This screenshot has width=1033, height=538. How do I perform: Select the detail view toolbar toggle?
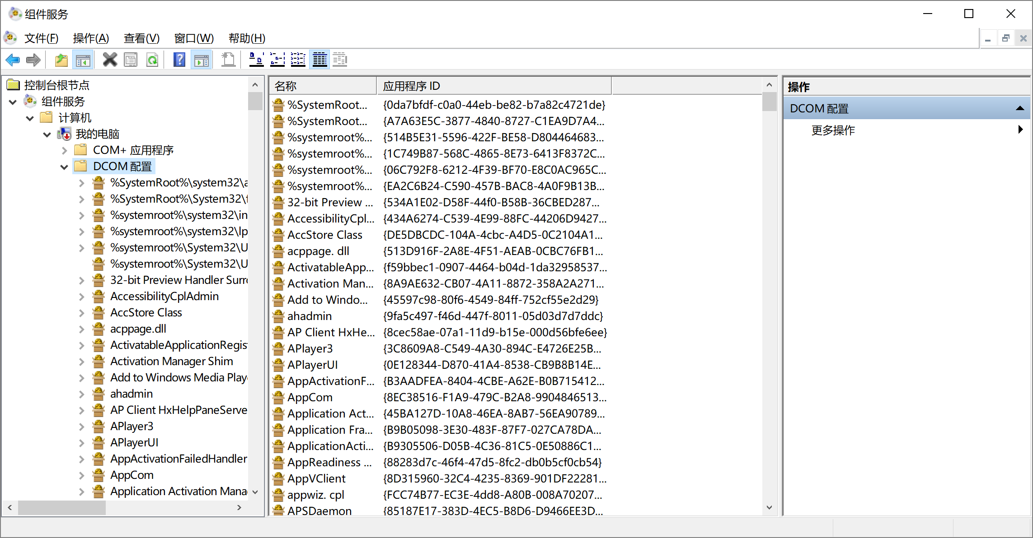point(319,60)
